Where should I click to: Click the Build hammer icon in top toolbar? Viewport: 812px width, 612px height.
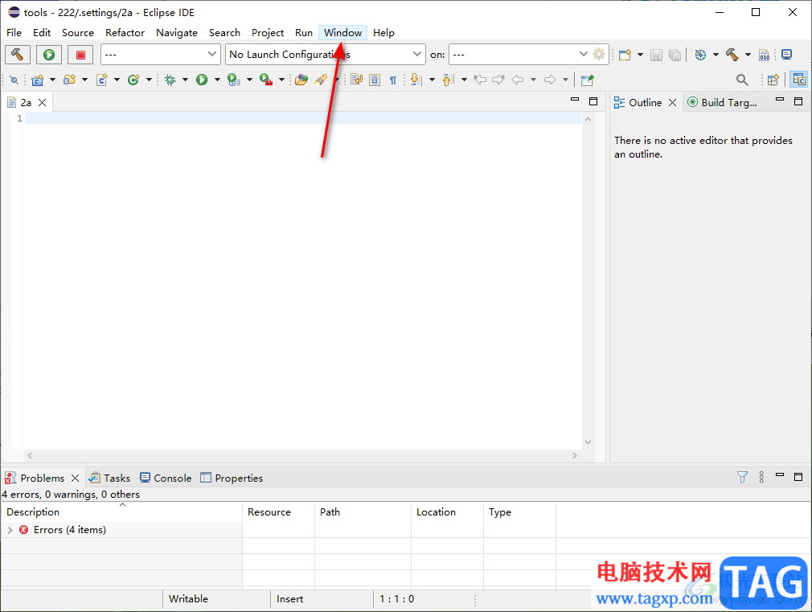click(x=732, y=55)
